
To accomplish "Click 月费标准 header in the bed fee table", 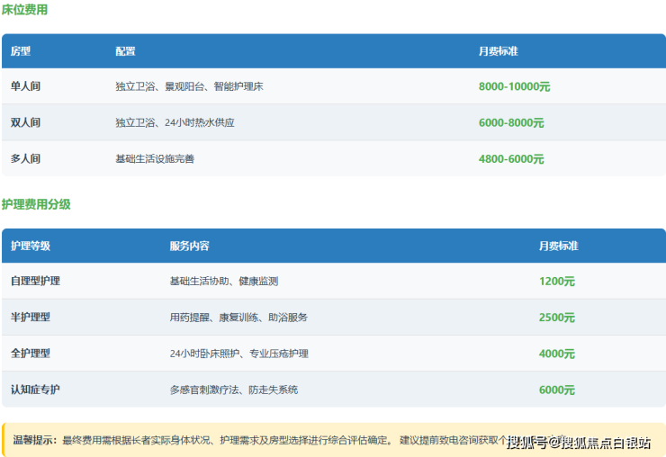I will point(498,51).
